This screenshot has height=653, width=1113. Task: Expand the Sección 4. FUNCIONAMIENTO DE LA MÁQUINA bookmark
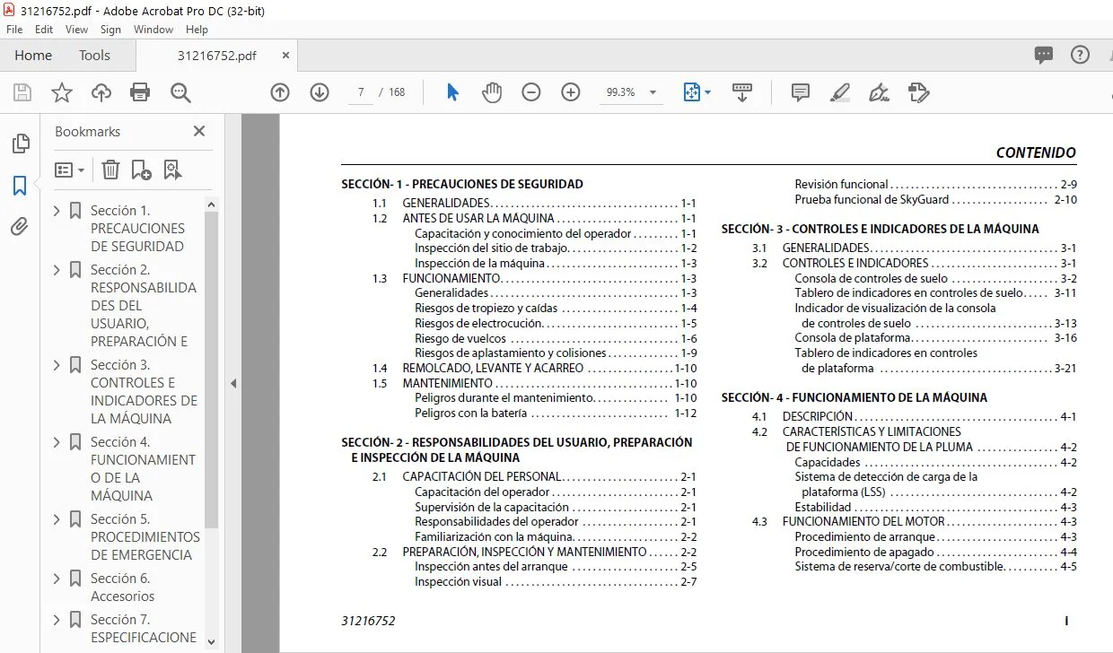[57, 442]
